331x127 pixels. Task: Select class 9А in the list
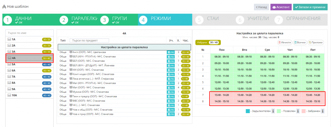(29, 89)
